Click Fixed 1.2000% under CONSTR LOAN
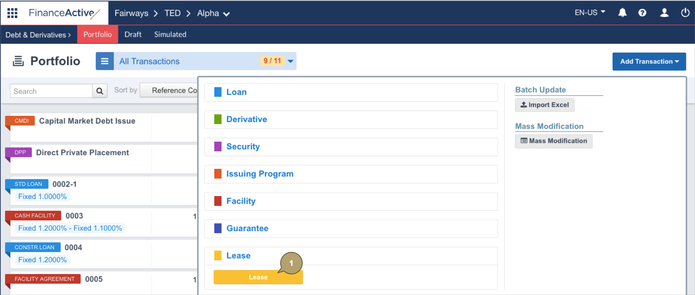695x295 pixels. click(42, 260)
